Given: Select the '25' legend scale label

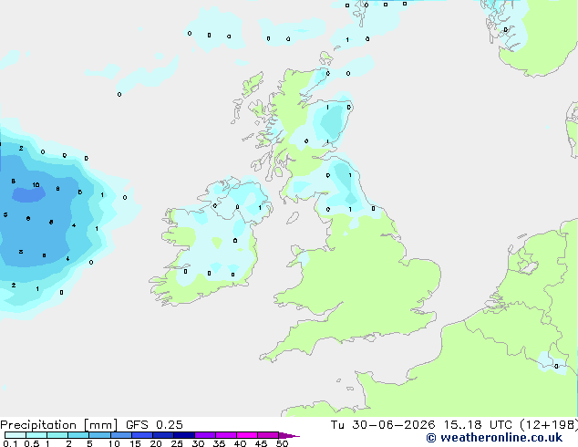Looking at the screenshot, I should [177, 443].
